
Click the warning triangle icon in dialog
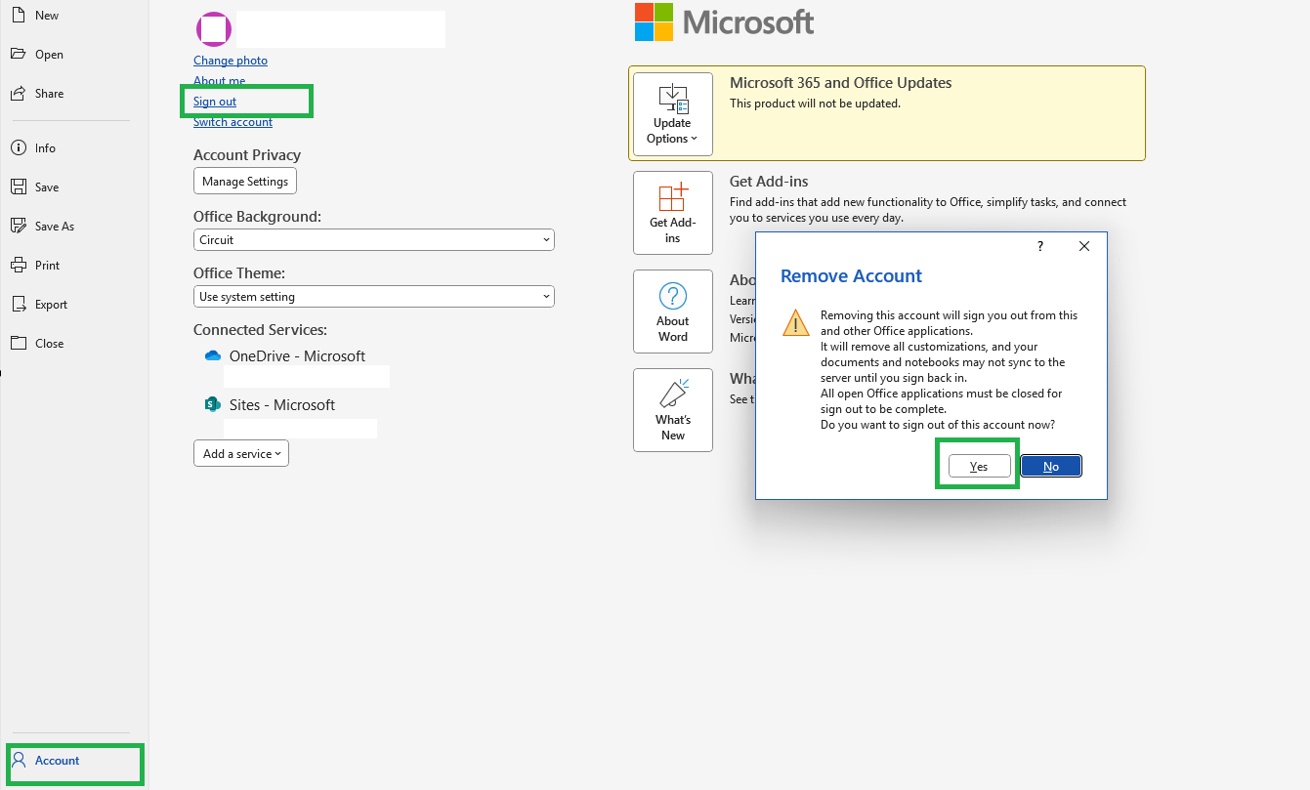point(796,323)
